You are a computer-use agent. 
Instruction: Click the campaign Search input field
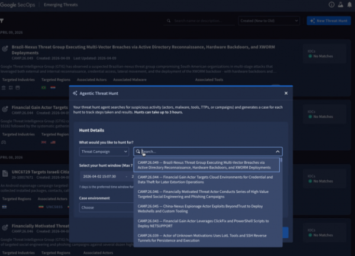207,151
